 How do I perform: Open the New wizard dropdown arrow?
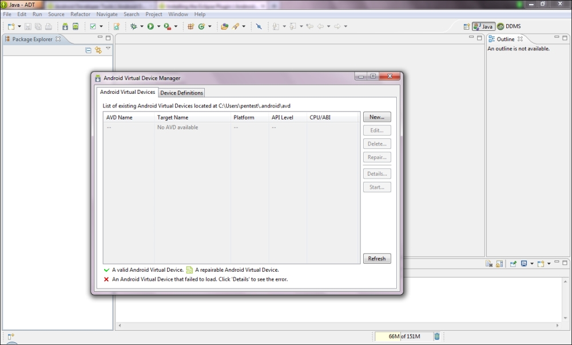point(19,26)
